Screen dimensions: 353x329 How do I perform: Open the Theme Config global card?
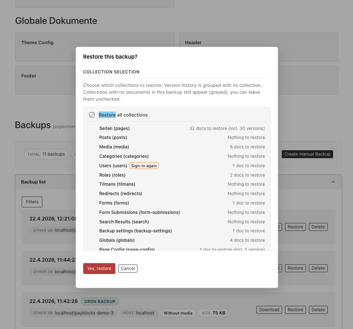[x=95, y=47]
